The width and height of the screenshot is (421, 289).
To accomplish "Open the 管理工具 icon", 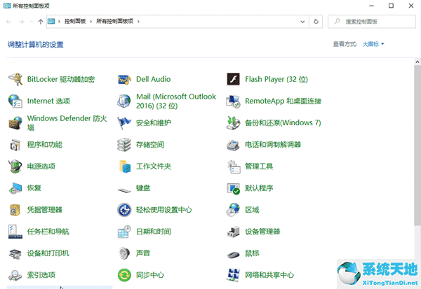I will (234, 167).
